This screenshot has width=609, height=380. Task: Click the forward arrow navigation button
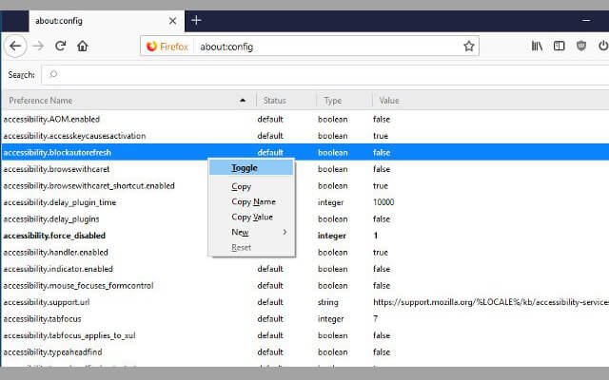pyautogui.click(x=38, y=47)
